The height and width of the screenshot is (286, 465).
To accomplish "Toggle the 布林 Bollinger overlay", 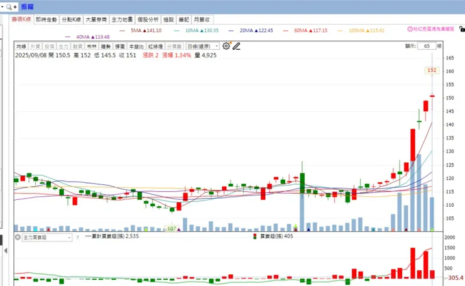I will 92,47.
